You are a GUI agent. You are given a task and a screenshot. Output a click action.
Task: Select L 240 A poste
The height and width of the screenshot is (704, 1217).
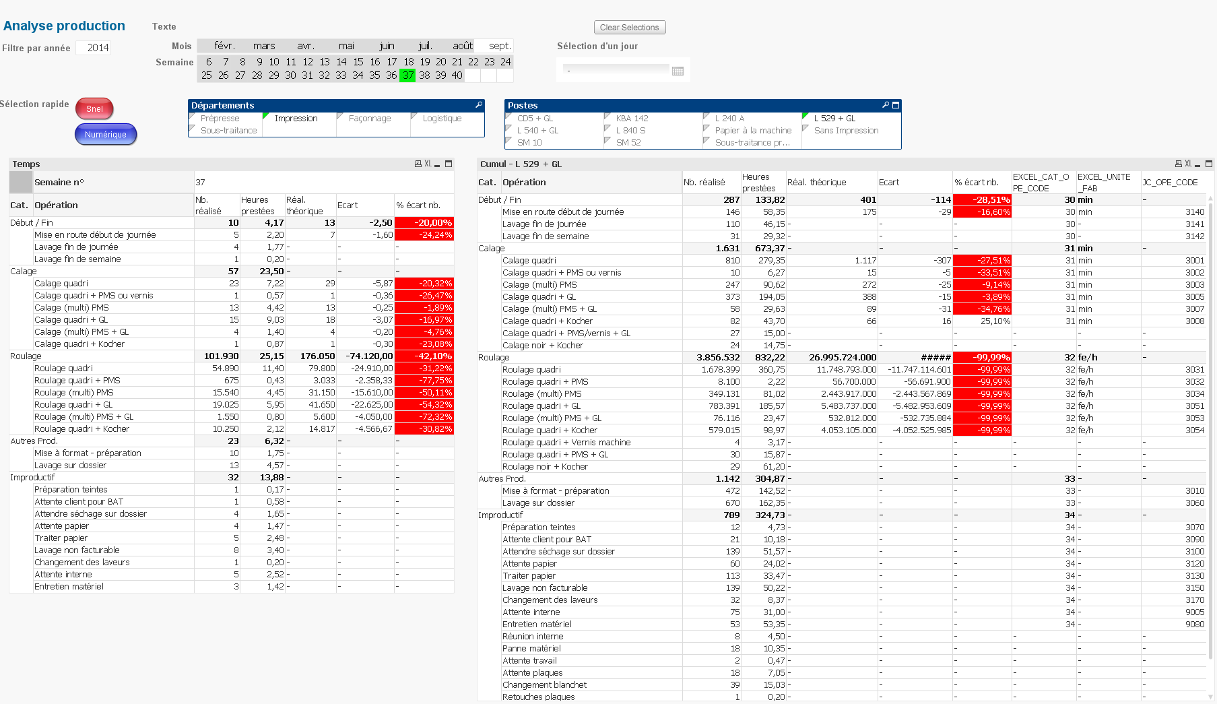tap(753, 119)
